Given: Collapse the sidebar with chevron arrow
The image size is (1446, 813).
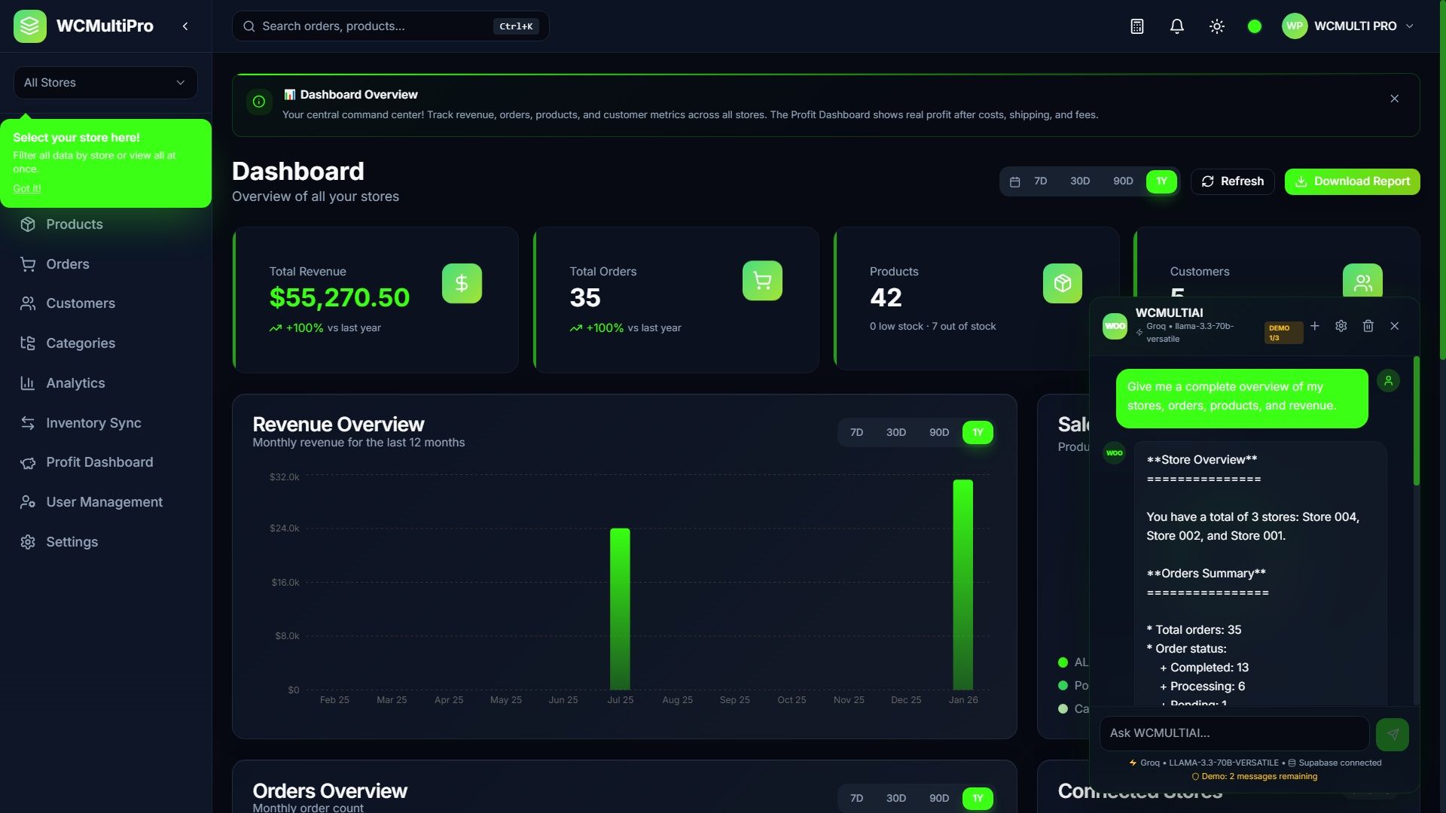Looking at the screenshot, I should point(185,26).
